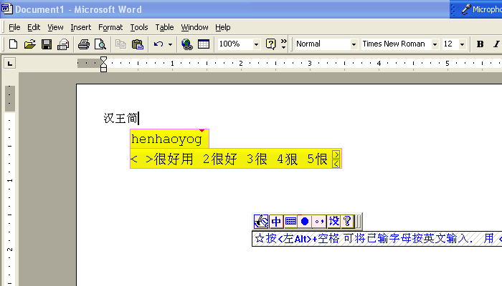This screenshot has height=286, width=502.
Task: Undo the last action
Action: 158,44
